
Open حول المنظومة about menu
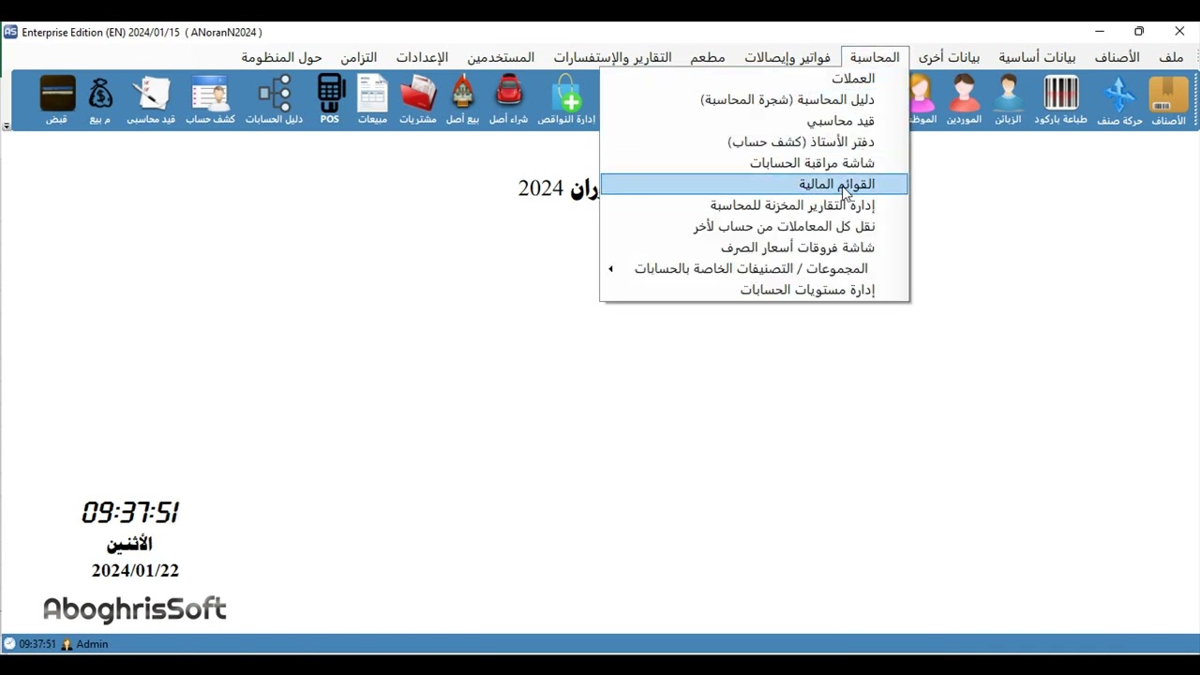281,57
